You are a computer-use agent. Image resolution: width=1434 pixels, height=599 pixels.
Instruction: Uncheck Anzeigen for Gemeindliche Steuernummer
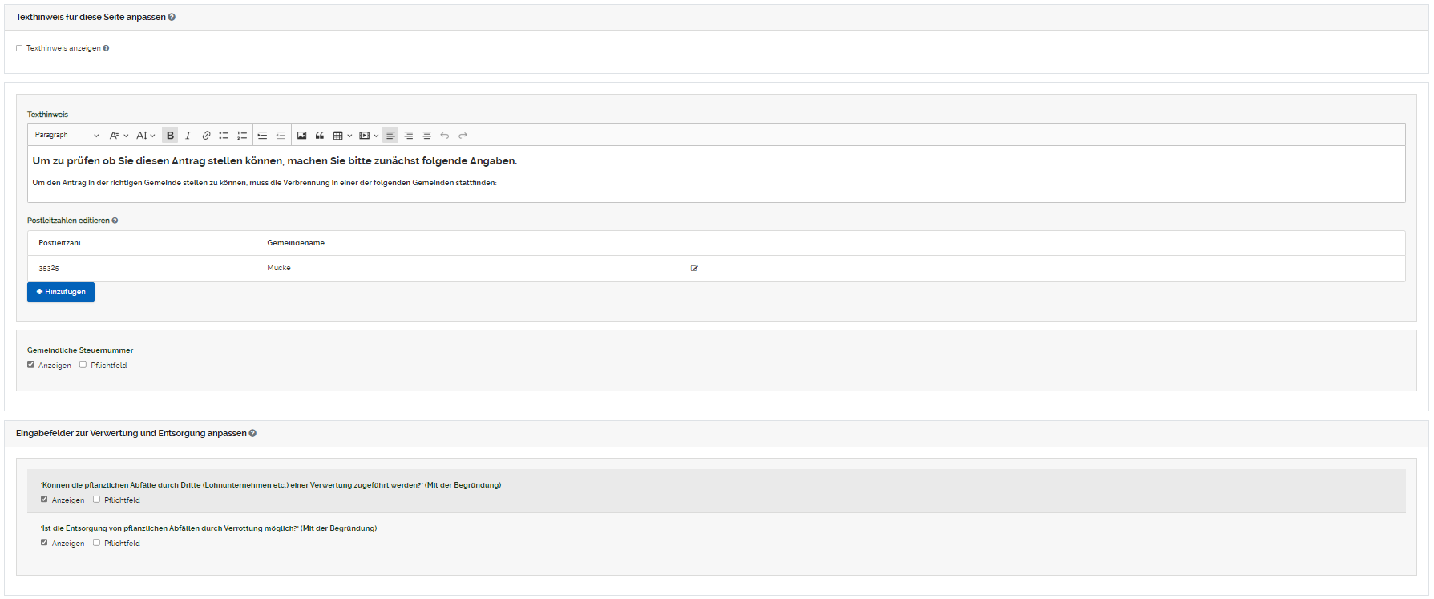31,365
